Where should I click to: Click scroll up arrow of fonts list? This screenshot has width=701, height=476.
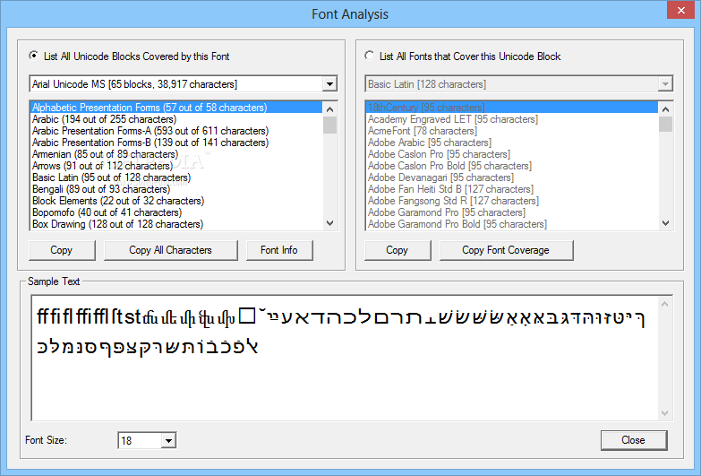(666, 109)
